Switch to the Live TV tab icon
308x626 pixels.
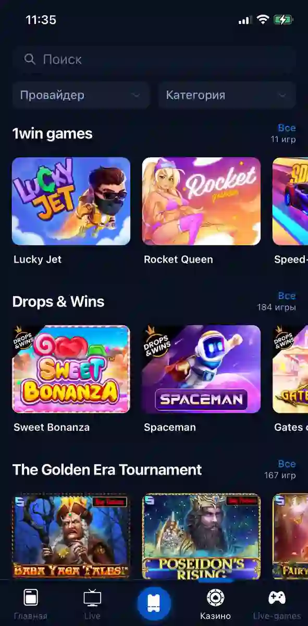[92, 598]
